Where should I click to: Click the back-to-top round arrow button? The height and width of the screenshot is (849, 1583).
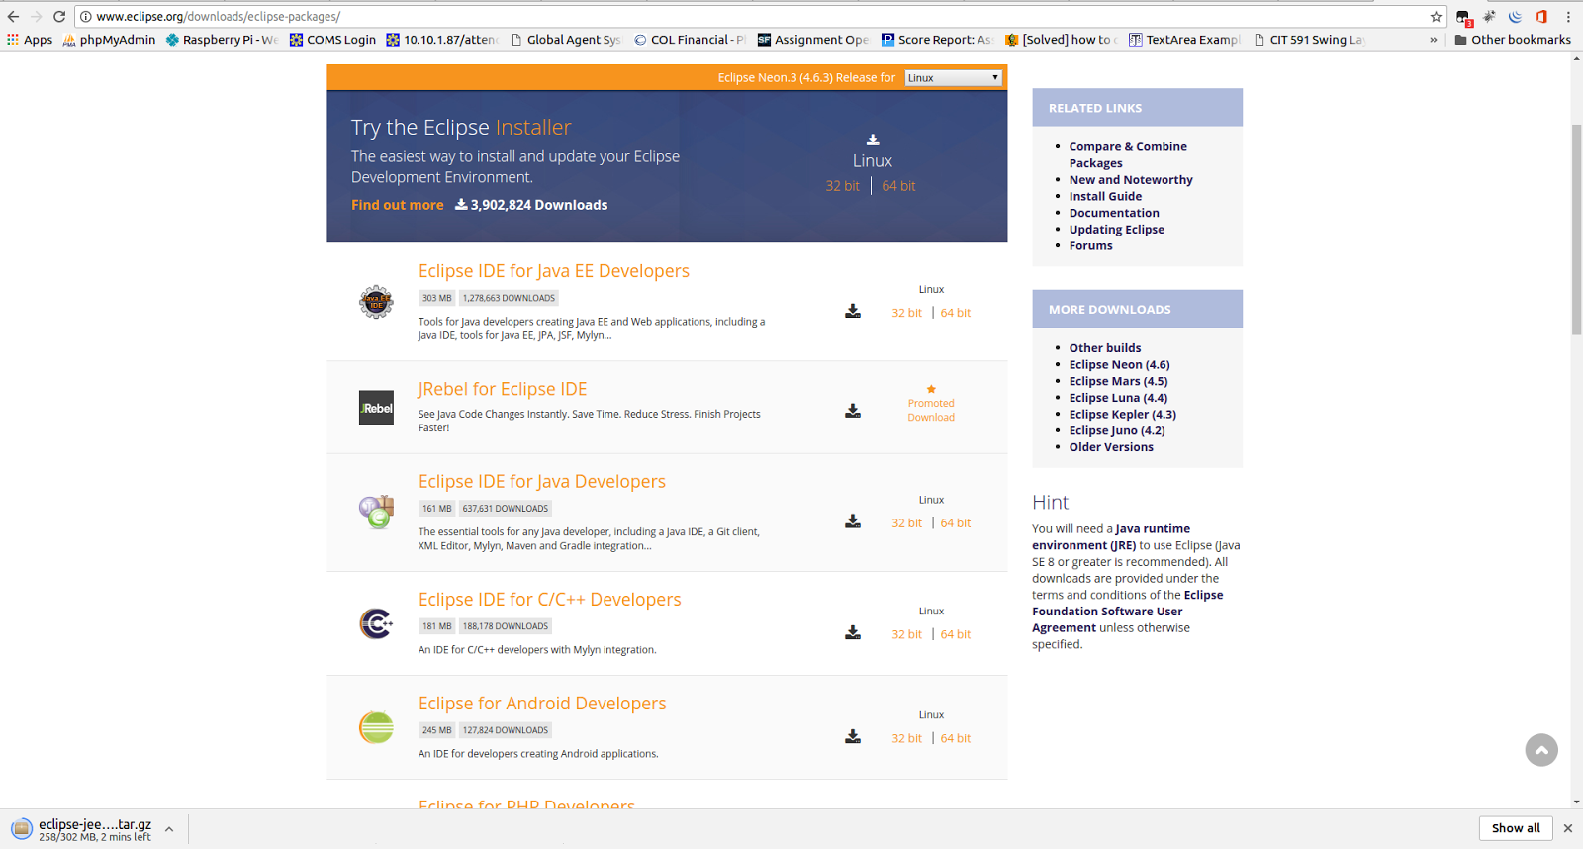1541,750
